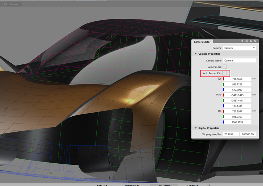Click the Clipping Near field 70.9288
The image size is (263, 186).
(x=231, y=134)
